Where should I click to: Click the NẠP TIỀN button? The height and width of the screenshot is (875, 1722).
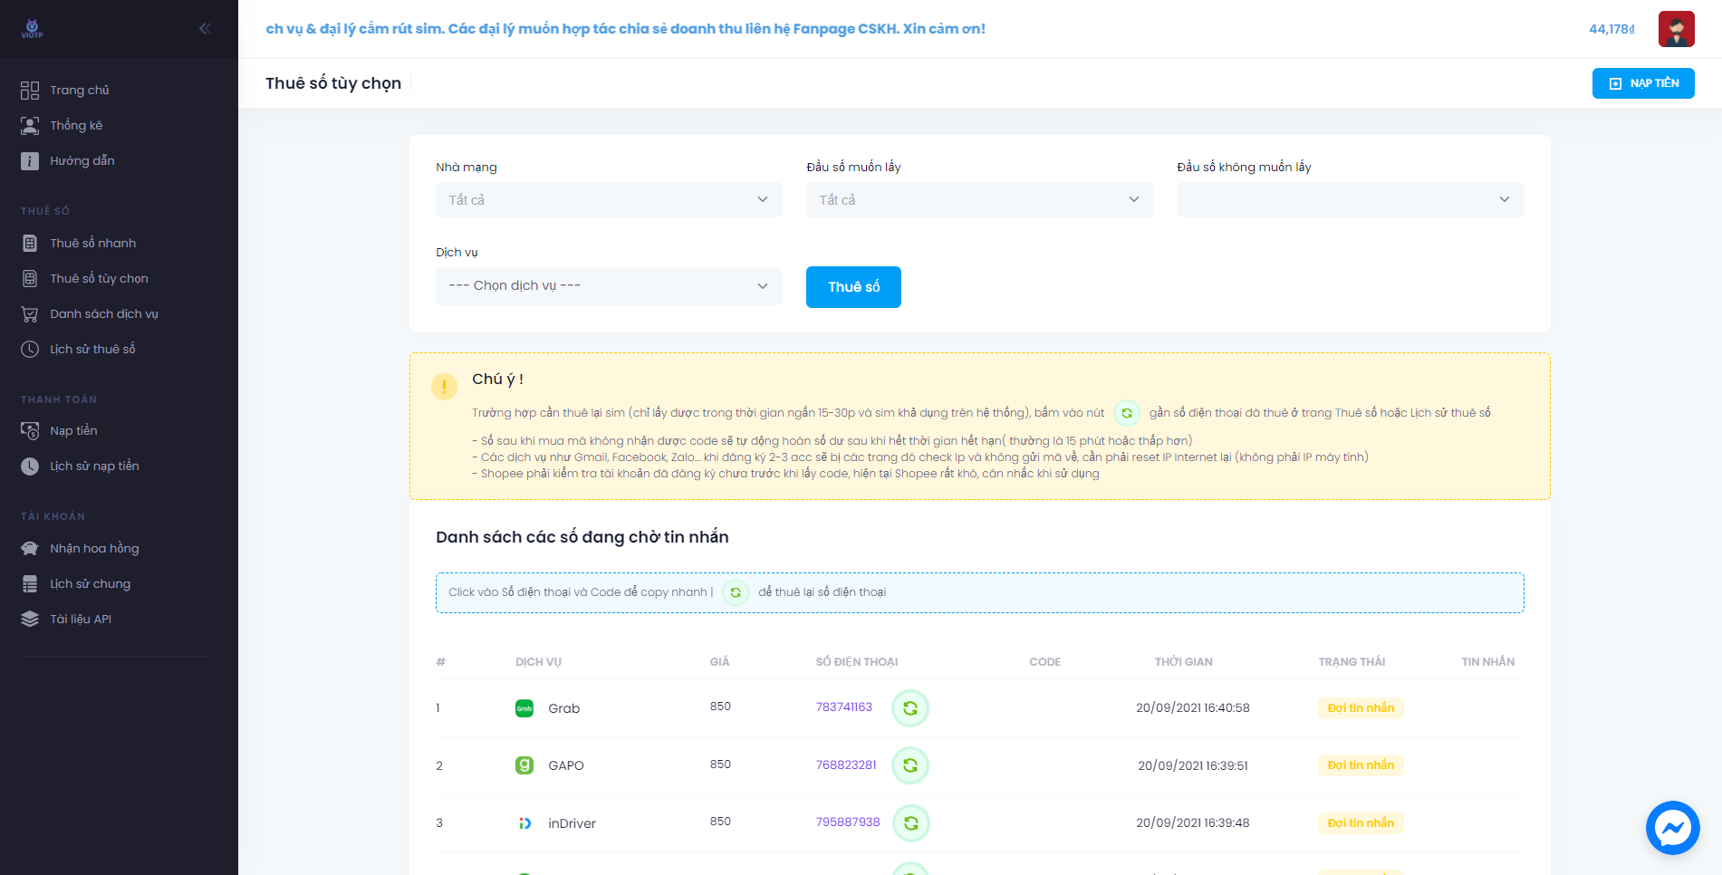[x=1643, y=83]
